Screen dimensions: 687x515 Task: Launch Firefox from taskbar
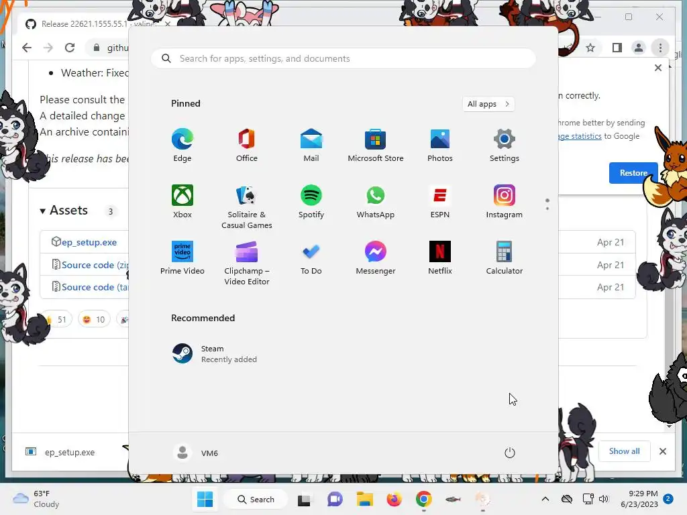[x=394, y=499]
